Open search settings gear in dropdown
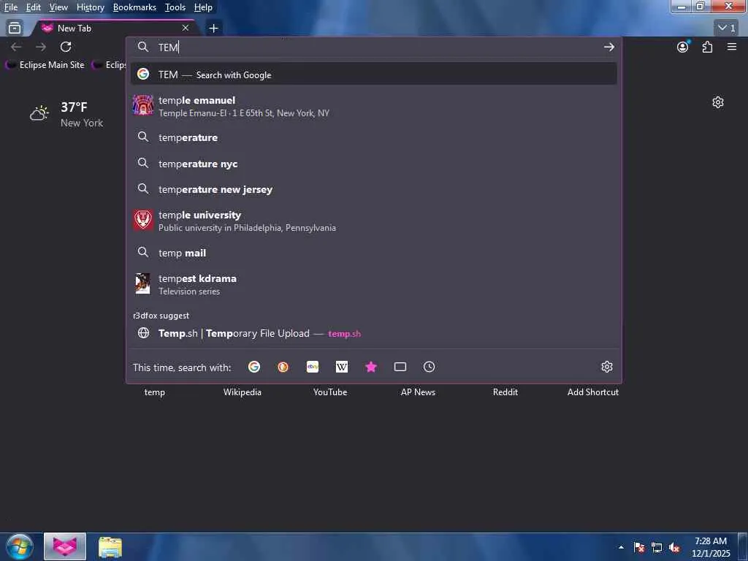The width and height of the screenshot is (748, 561). (x=607, y=367)
